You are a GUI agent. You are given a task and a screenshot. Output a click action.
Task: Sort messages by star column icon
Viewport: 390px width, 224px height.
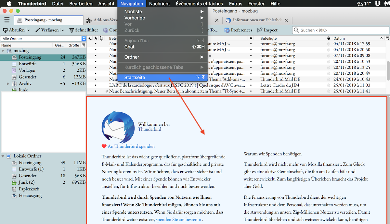point(96,38)
